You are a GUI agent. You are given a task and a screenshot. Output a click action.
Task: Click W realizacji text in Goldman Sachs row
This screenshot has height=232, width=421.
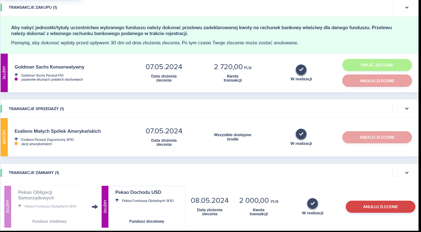(x=301, y=79)
